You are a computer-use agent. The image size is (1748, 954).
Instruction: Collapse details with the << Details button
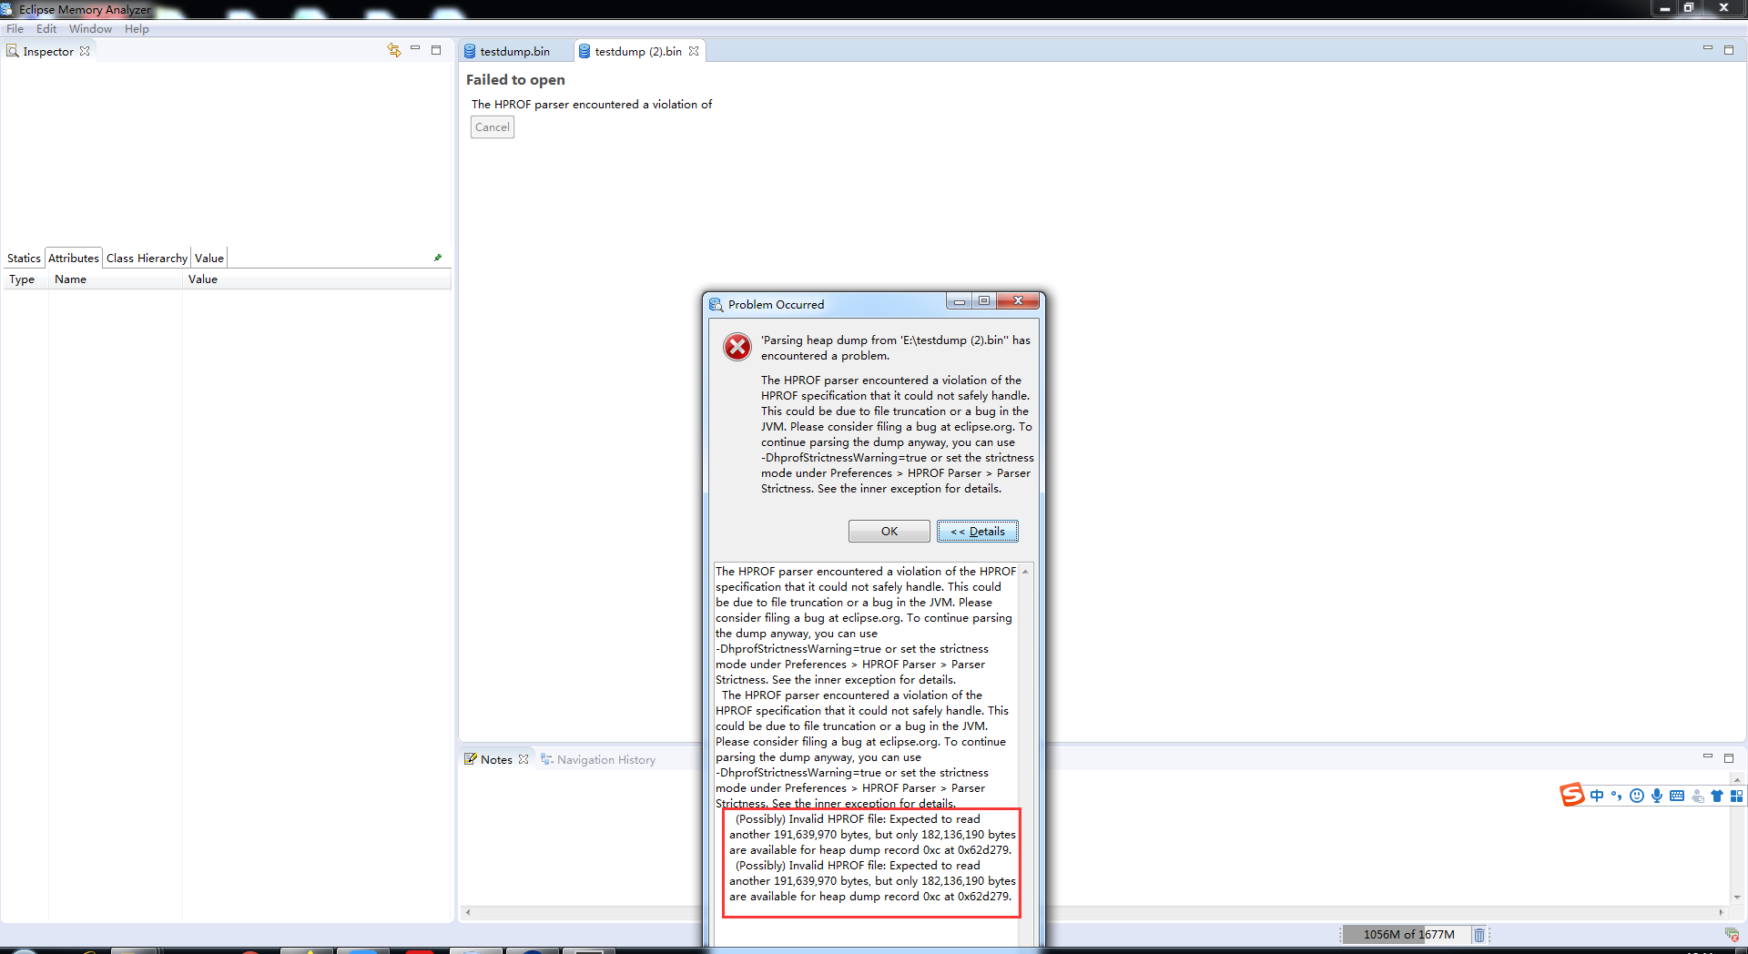pyautogui.click(x=978, y=531)
